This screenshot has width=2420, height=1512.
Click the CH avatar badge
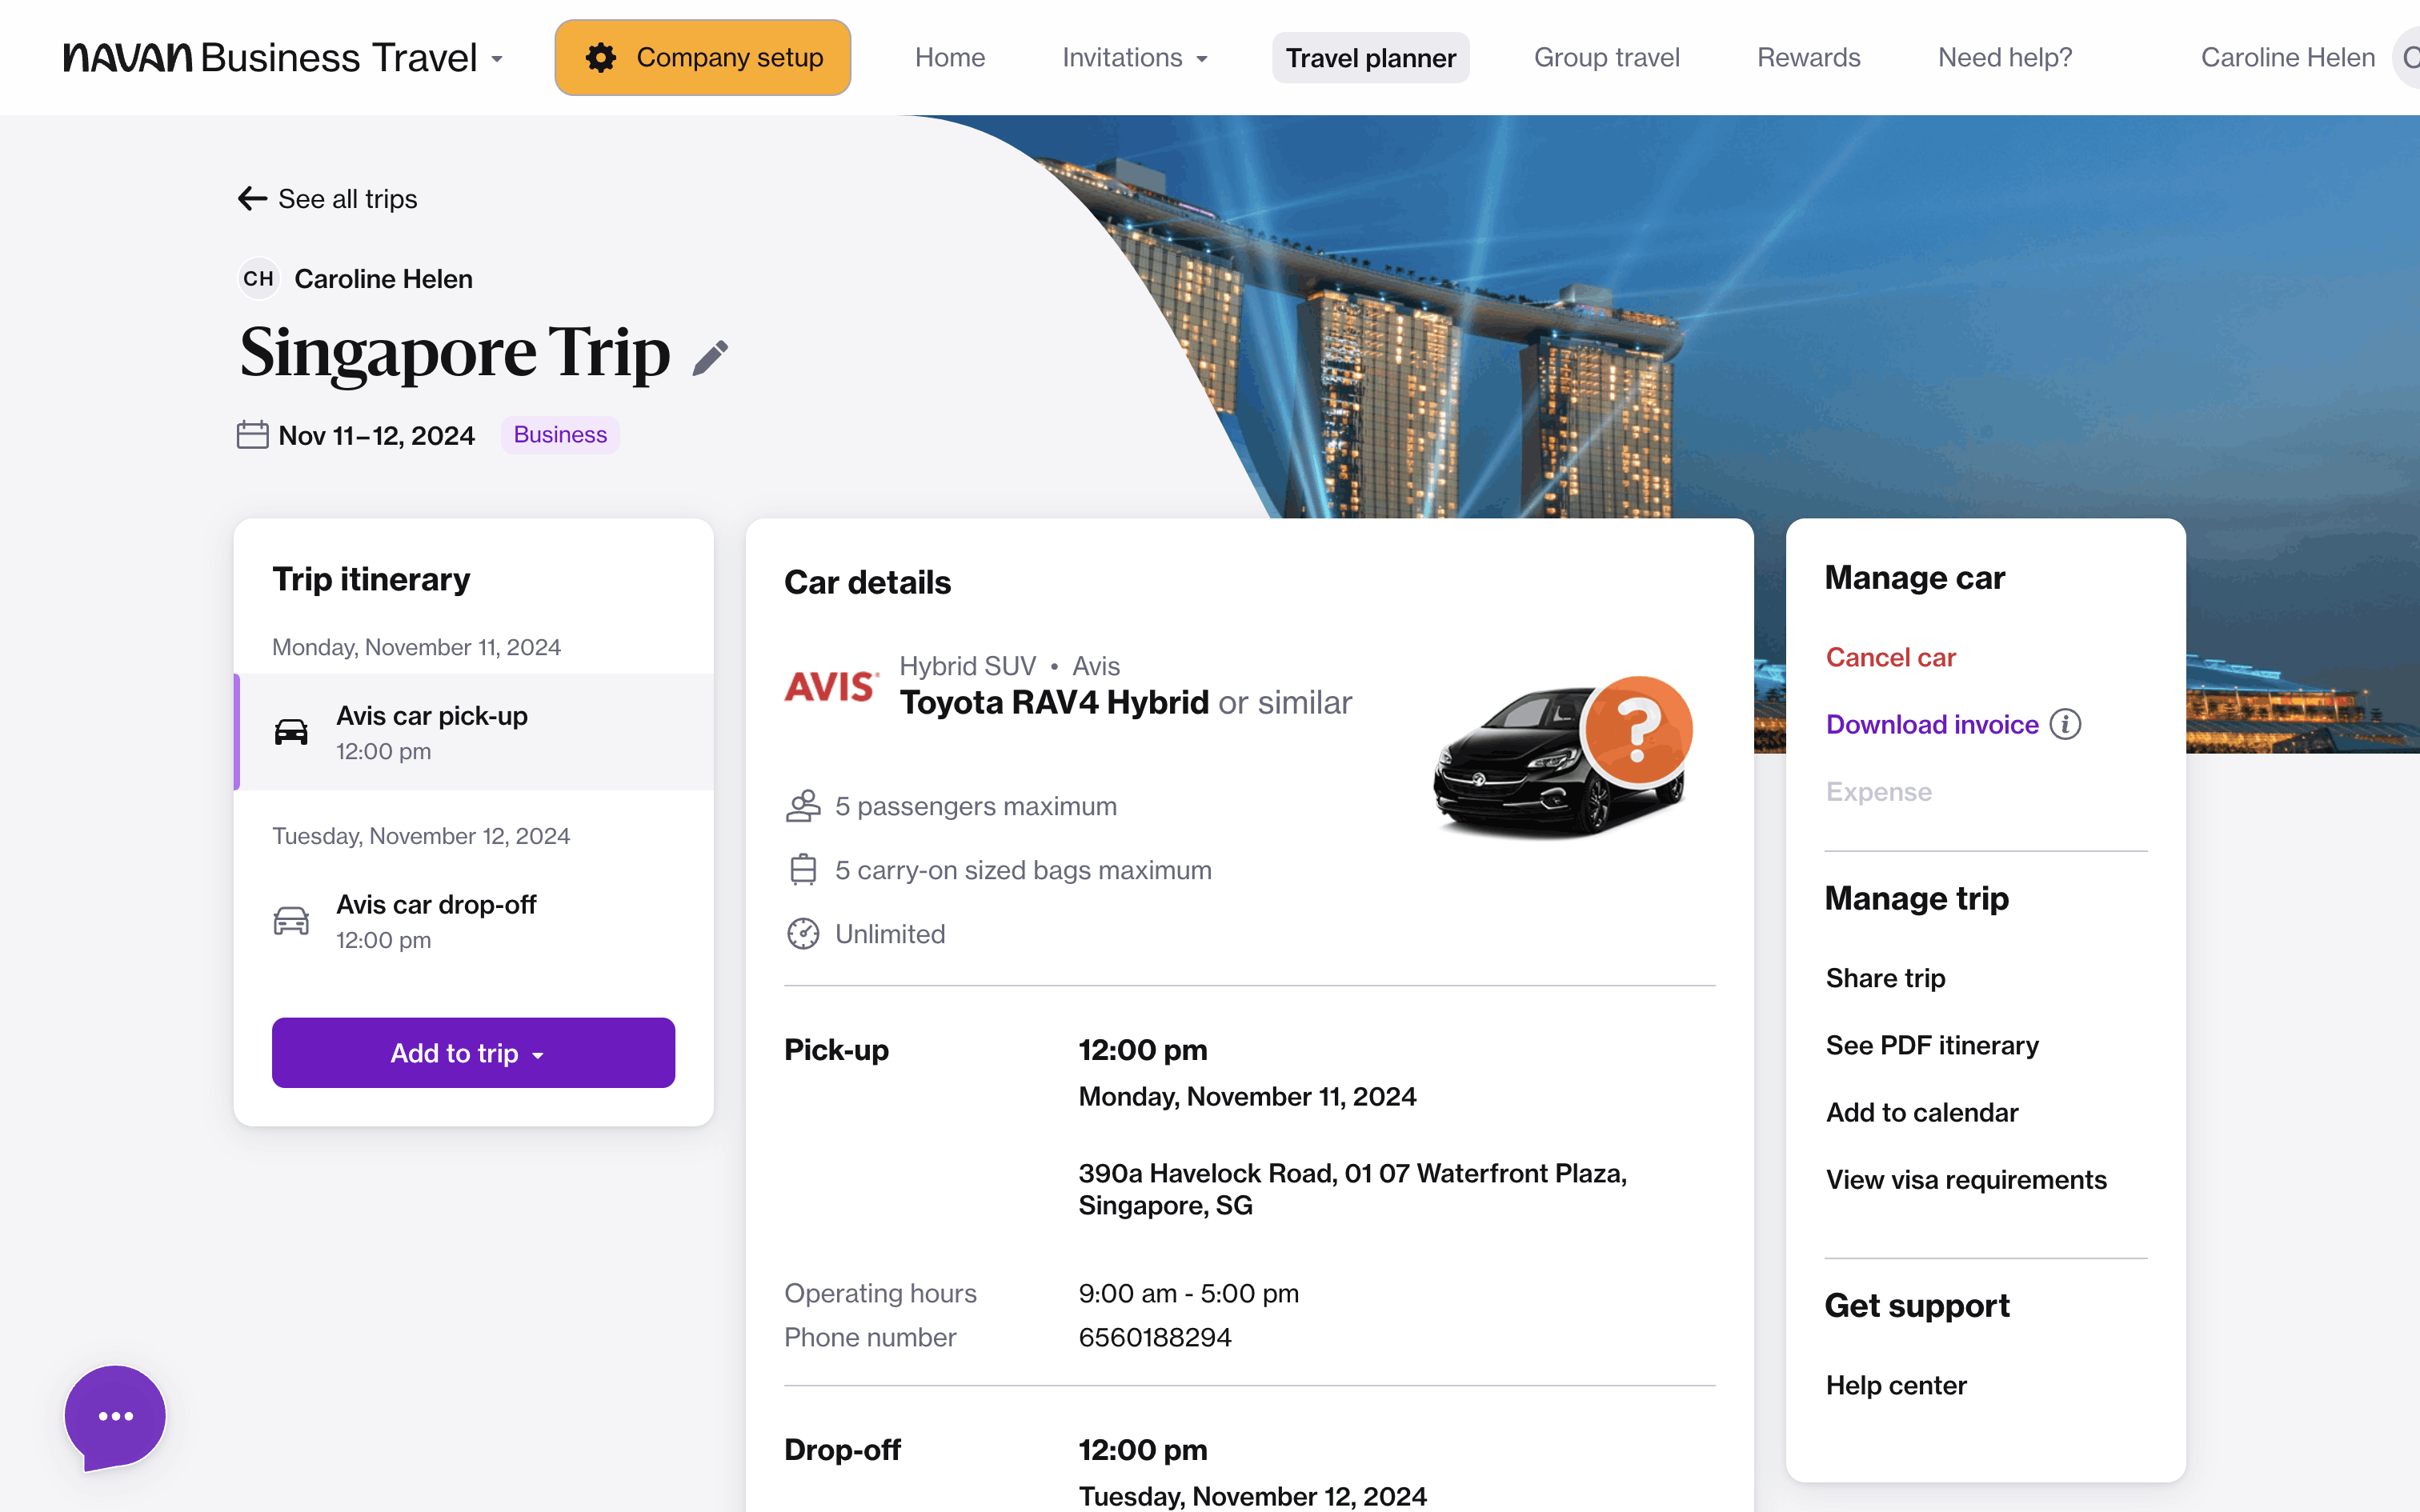(x=258, y=279)
